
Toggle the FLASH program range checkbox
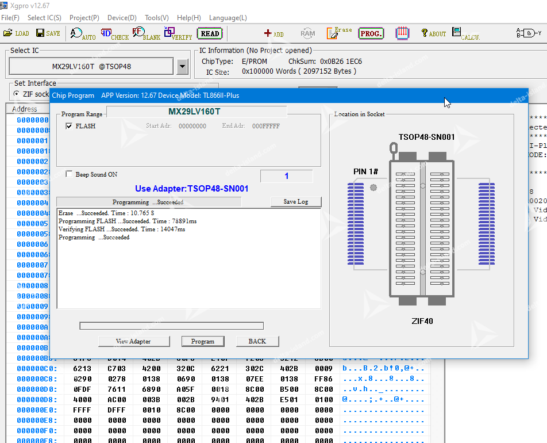point(69,126)
